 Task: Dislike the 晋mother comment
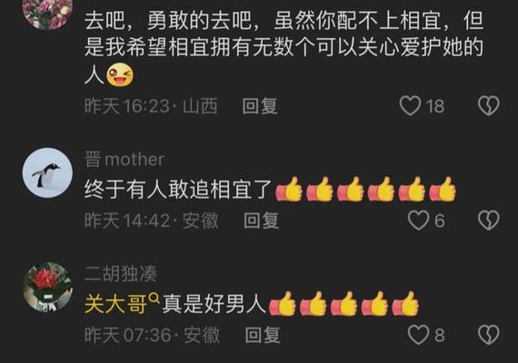[489, 221]
